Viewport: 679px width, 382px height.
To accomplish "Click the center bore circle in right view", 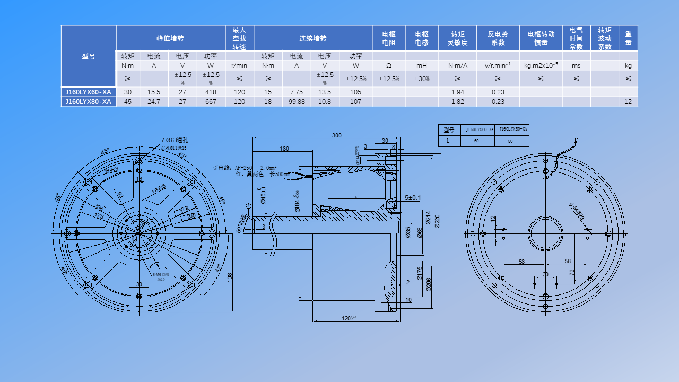I will [545, 233].
